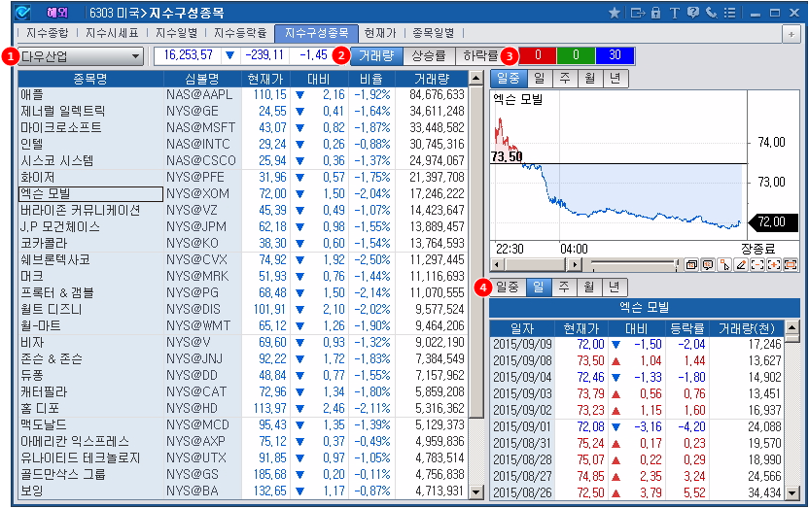
Task: Select the 지수구성종목 tab
Action: [316, 33]
